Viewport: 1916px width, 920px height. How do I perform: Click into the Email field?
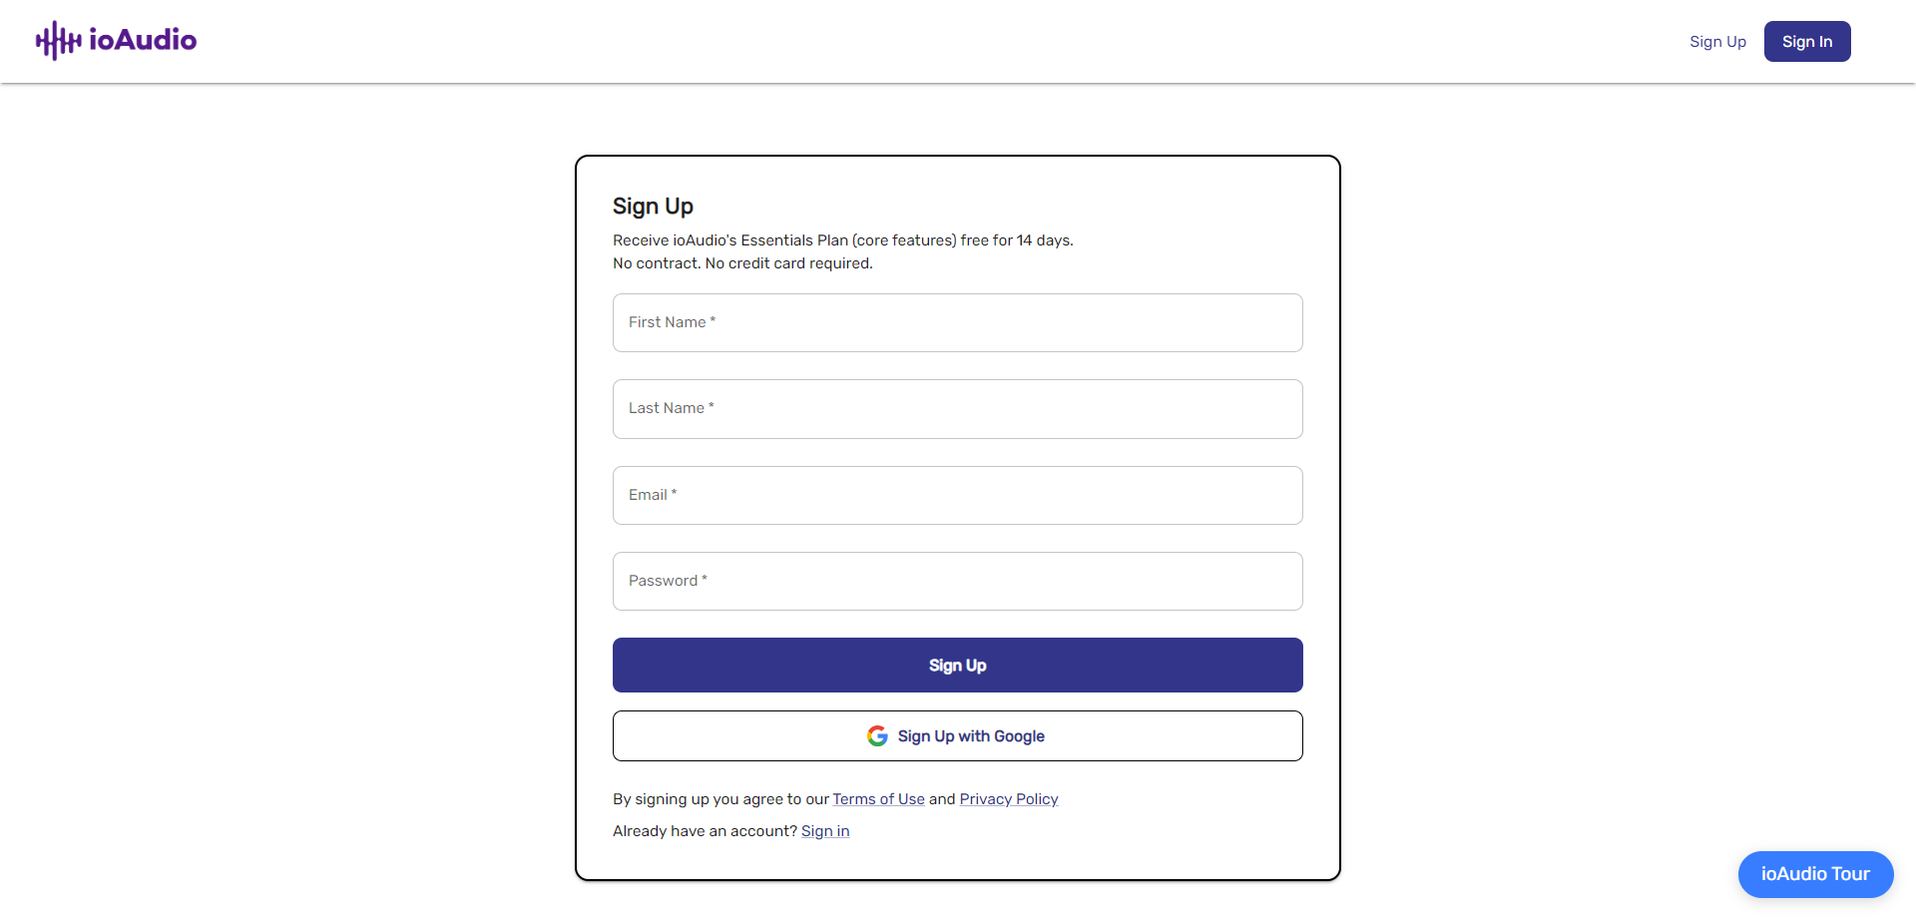(x=957, y=495)
